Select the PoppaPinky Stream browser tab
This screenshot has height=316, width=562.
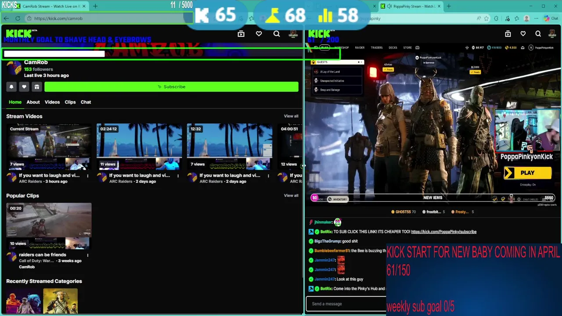411,6
